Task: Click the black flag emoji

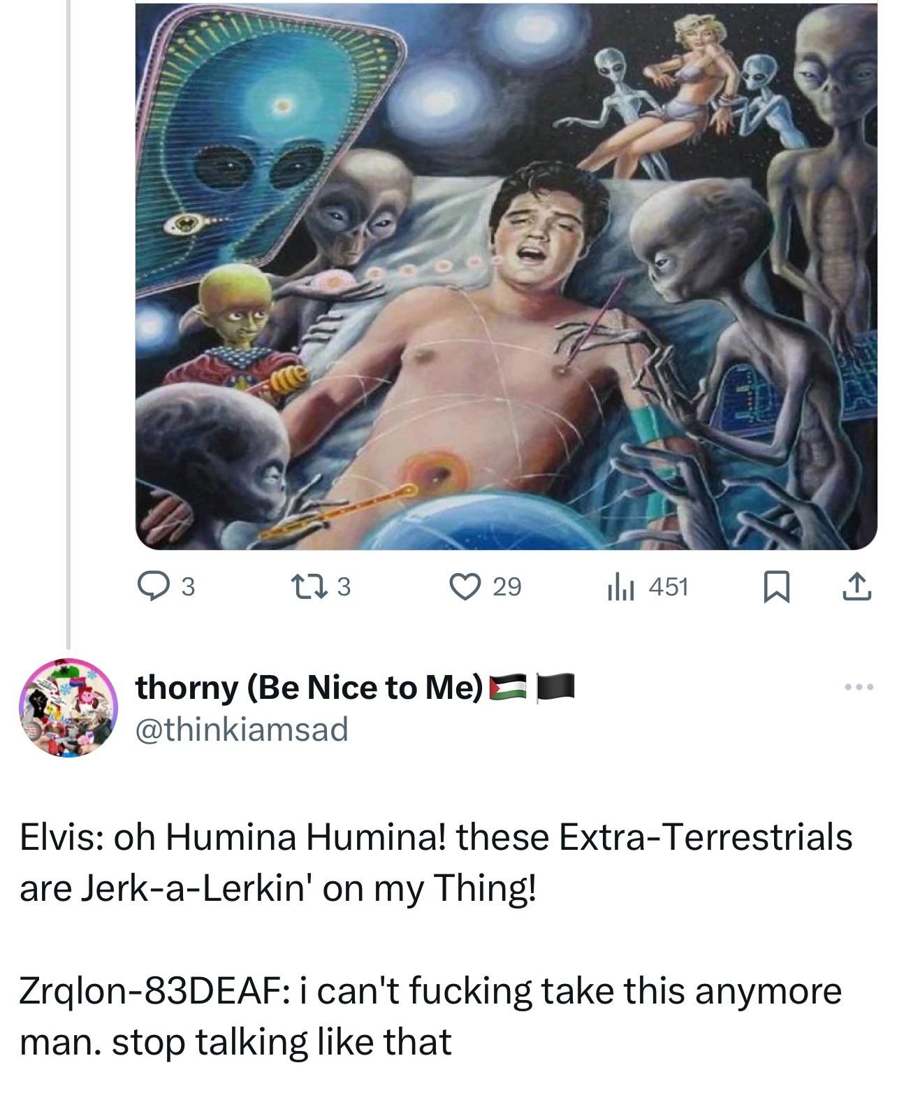Action: [555, 688]
